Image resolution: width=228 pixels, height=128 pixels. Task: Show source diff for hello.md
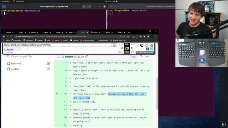click(x=134, y=57)
